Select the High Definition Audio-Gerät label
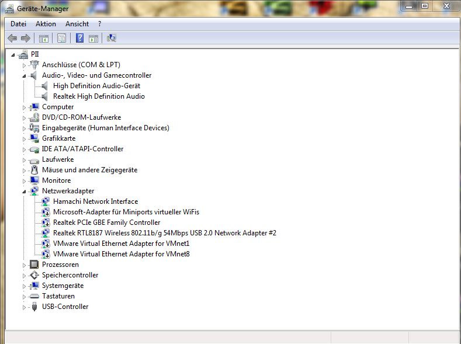The image size is (461, 344). tap(97, 86)
